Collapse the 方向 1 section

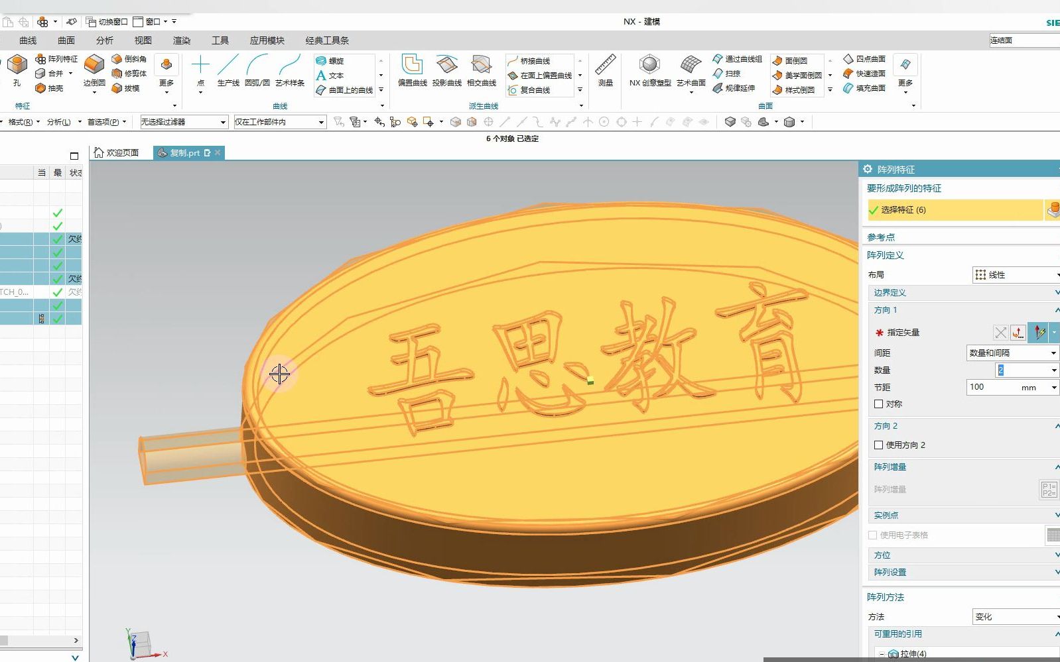[963, 310]
